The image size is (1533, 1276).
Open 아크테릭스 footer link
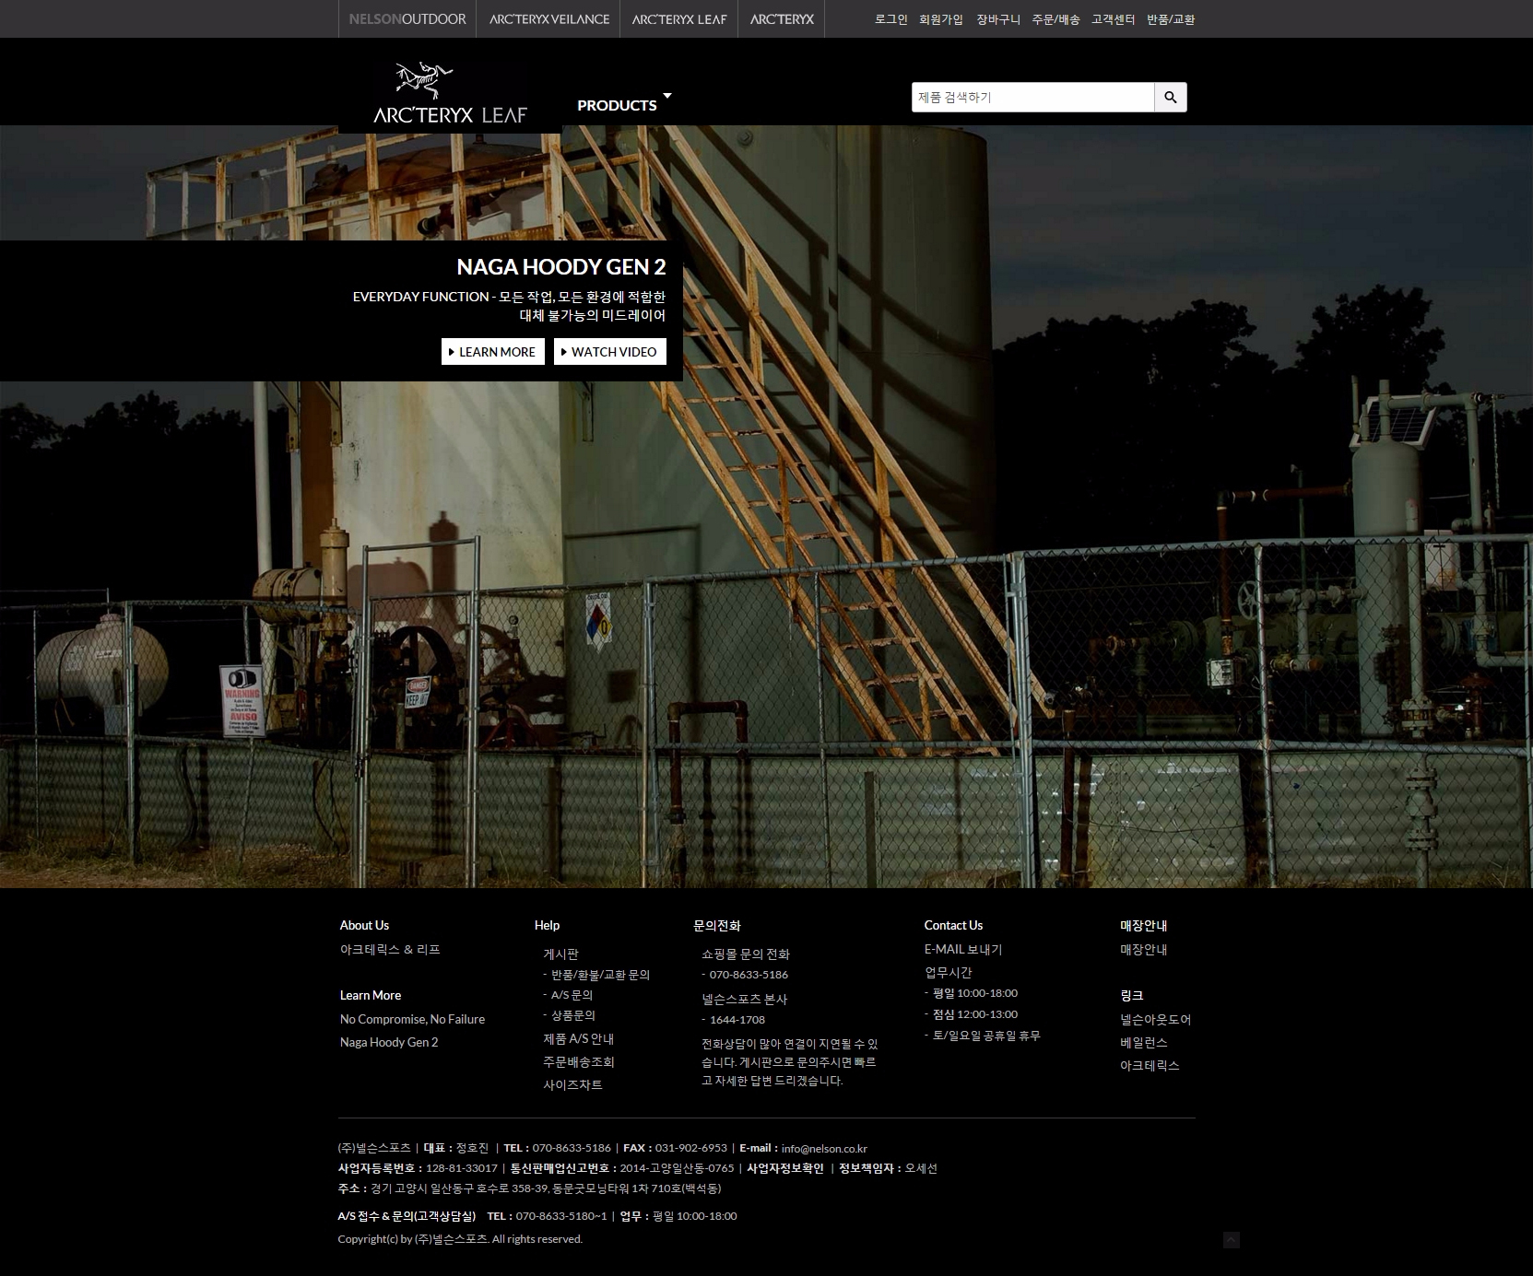(1150, 1065)
